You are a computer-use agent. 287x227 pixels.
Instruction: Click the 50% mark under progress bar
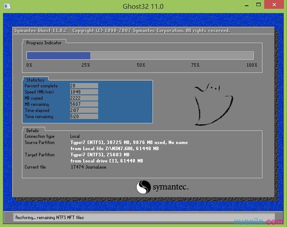point(141,65)
